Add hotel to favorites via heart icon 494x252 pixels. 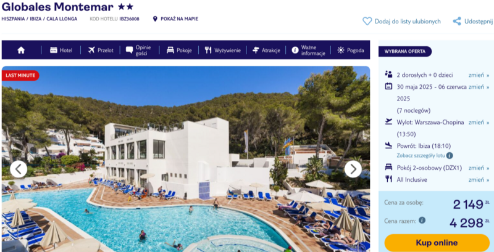coord(367,22)
